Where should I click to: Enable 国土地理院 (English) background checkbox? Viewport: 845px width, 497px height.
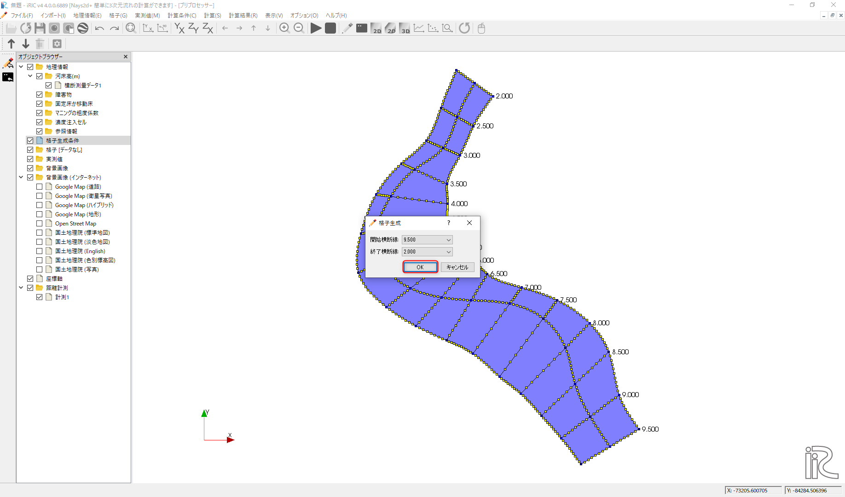(40, 251)
